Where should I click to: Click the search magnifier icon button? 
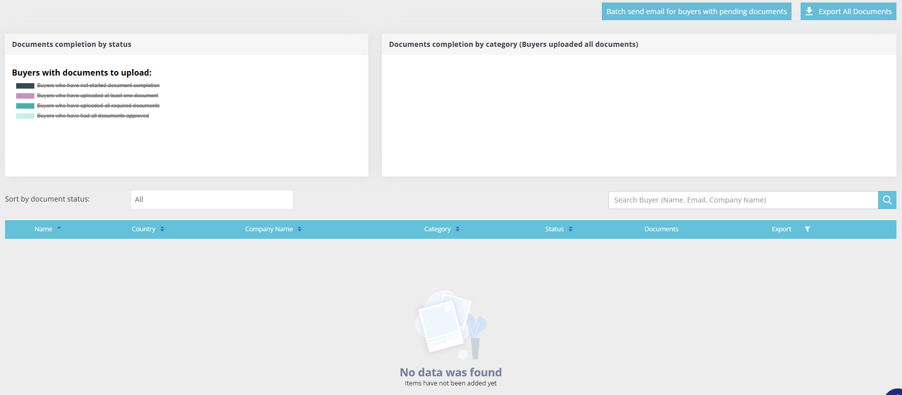(x=887, y=200)
